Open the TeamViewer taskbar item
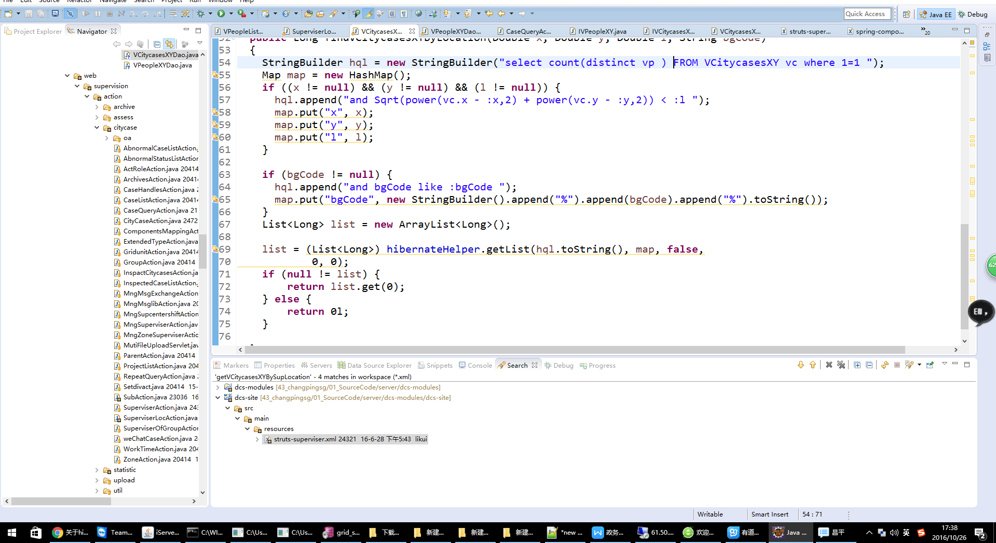Viewport: 996px width, 543px height. click(115, 533)
